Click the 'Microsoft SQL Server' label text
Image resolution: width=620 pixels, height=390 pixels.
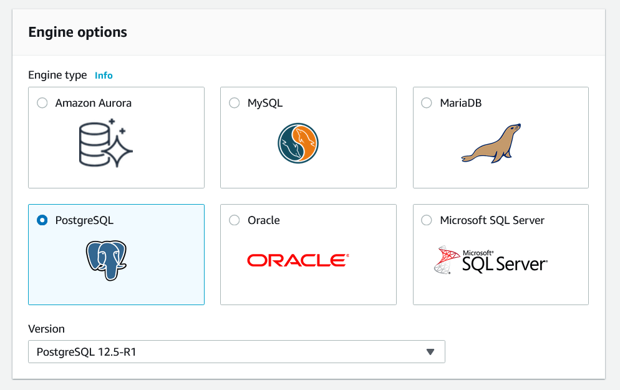pos(492,220)
